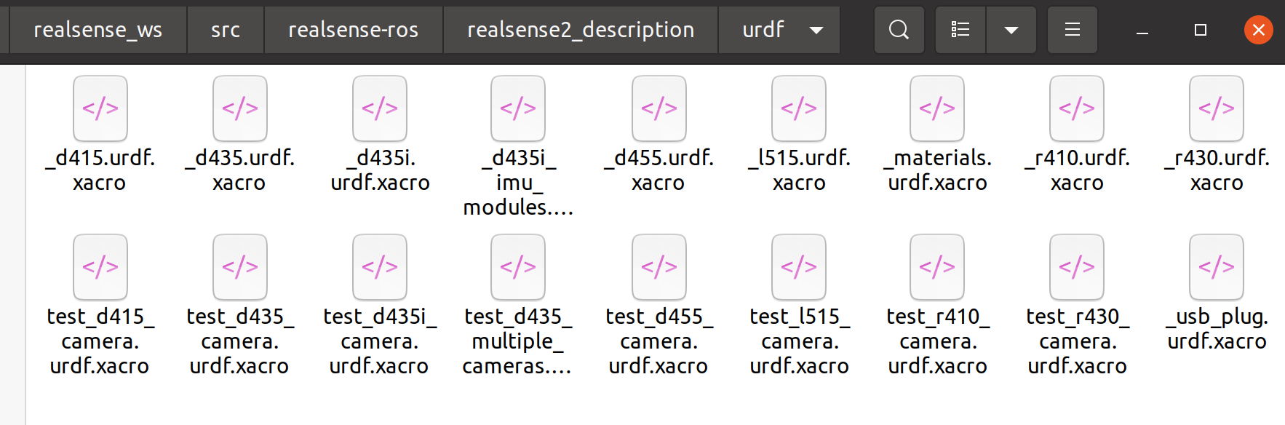Select test_d435_multiple_cameras file
The image size is (1285, 425).
coord(518,267)
